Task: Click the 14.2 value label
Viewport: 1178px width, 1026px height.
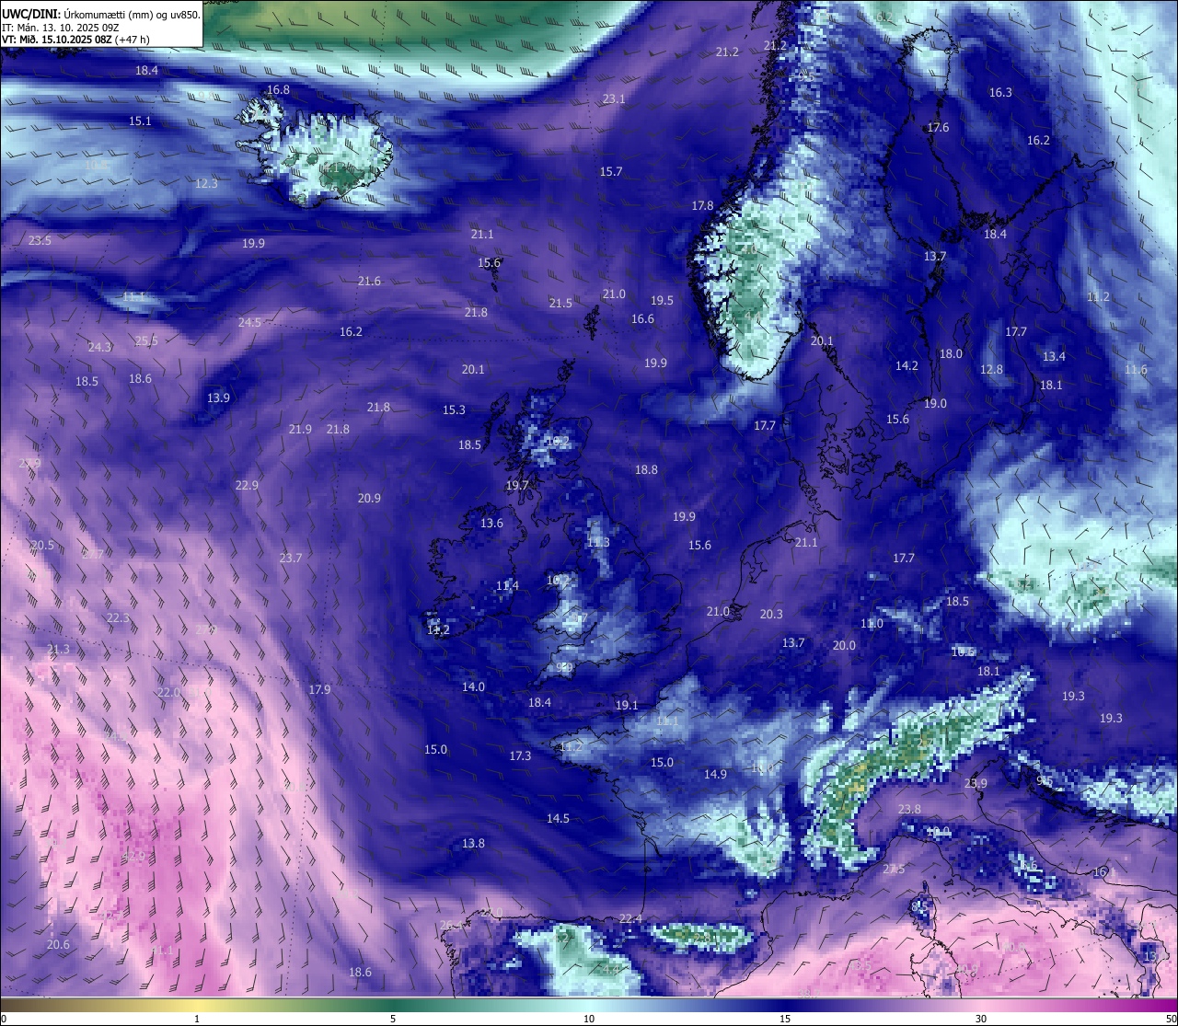Action: coord(907,366)
